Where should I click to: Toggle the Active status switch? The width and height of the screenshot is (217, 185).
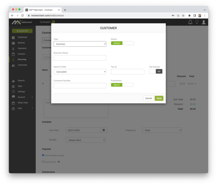[x=122, y=43]
